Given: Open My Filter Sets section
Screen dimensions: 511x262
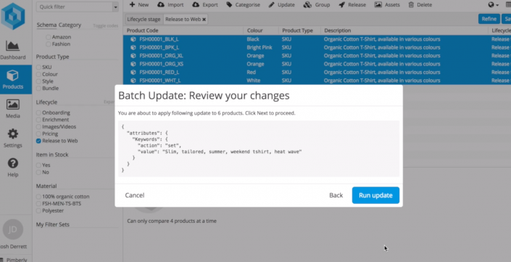Looking at the screenshot, I should [x=52, y=224].
